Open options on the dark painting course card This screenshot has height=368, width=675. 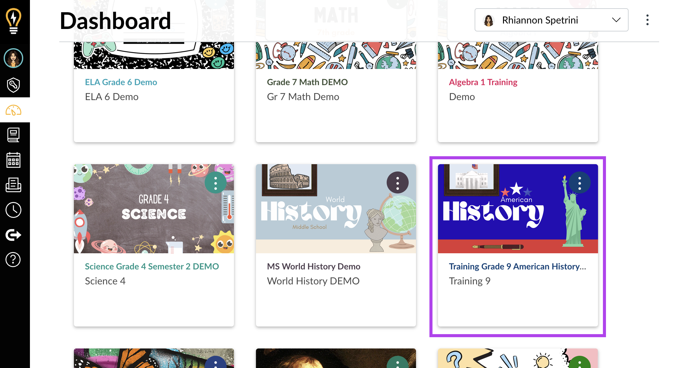point(398,362)
